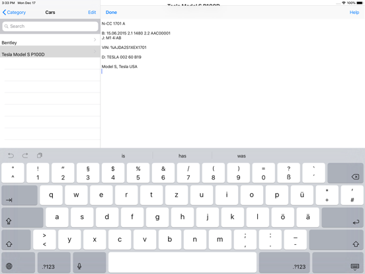Tap the ö key

pos(282,217)
